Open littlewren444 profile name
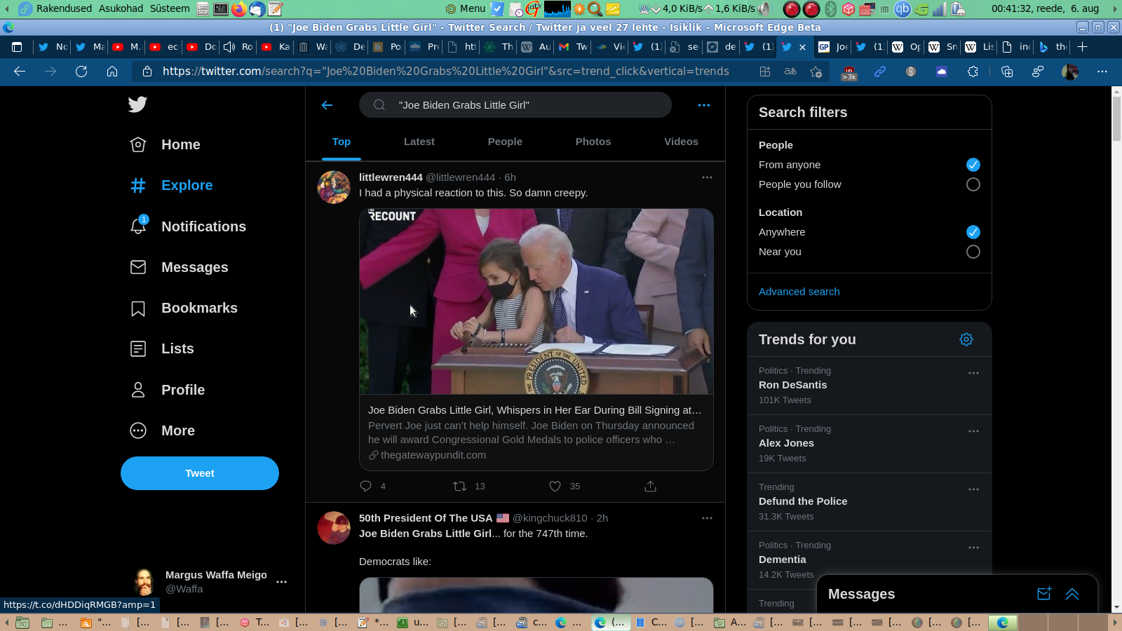This screenshot has width=1122, height=631. tap(391, 177)
